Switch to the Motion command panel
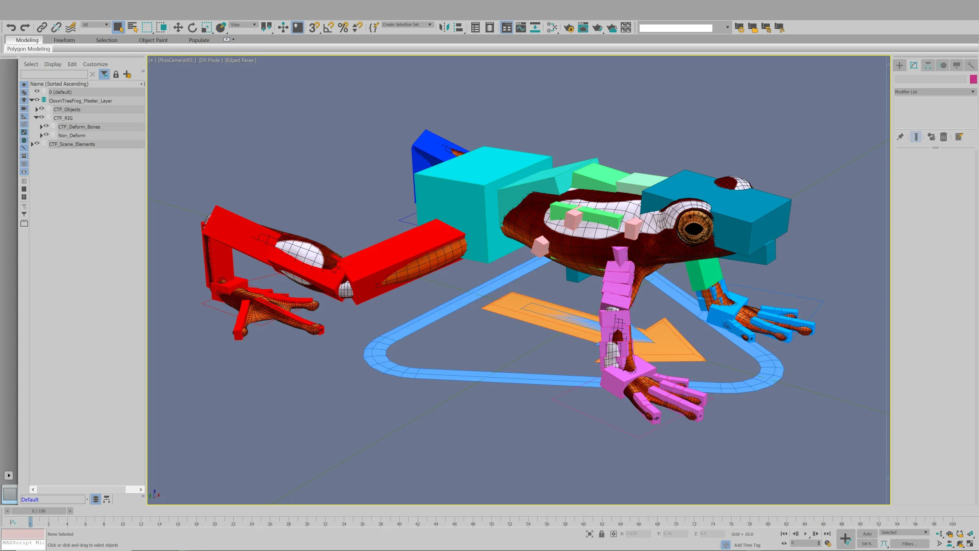The height and width of the screenshot is (551, 979). pos(943,65)
